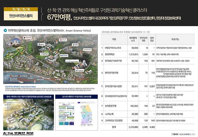
Task: Click the equipment count '401'
Action: (x=153, y=61)
